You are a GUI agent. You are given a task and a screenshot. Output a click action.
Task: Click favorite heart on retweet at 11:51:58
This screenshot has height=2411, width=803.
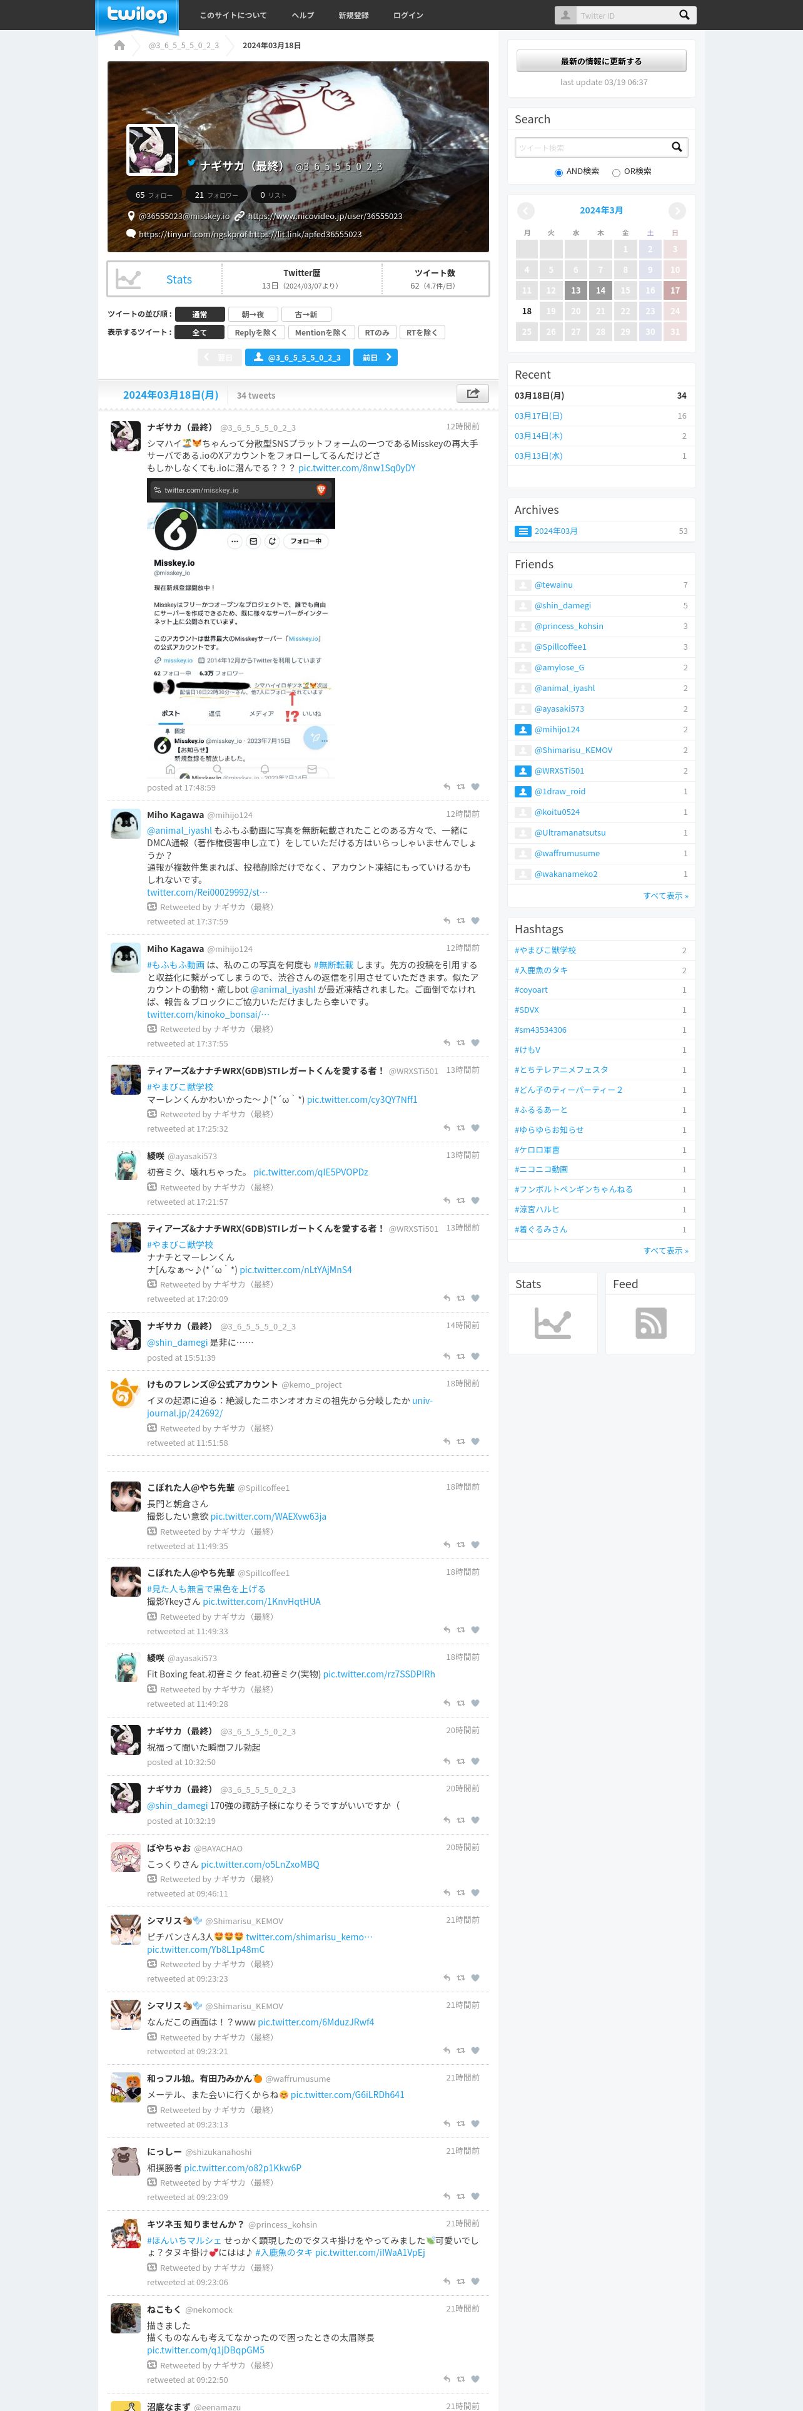475,1441
